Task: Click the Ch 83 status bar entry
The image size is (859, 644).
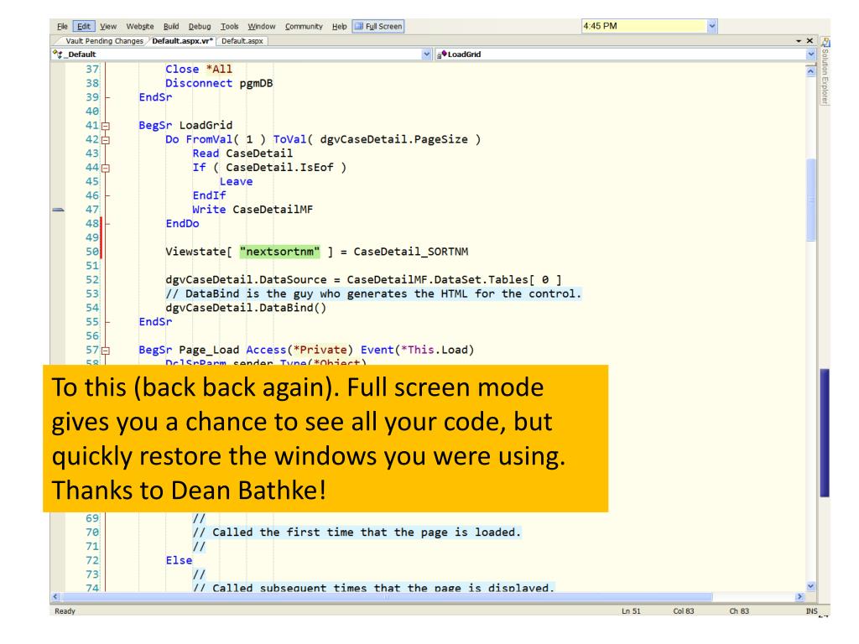Action: click(x=739, y=611)
